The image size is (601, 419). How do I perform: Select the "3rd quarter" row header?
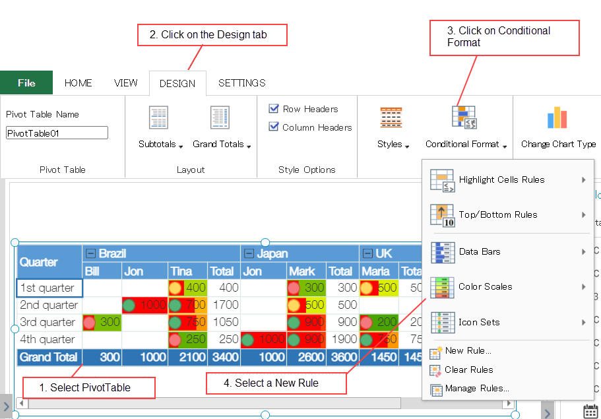point(49,323)
